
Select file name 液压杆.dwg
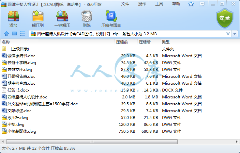coord(18,118)
